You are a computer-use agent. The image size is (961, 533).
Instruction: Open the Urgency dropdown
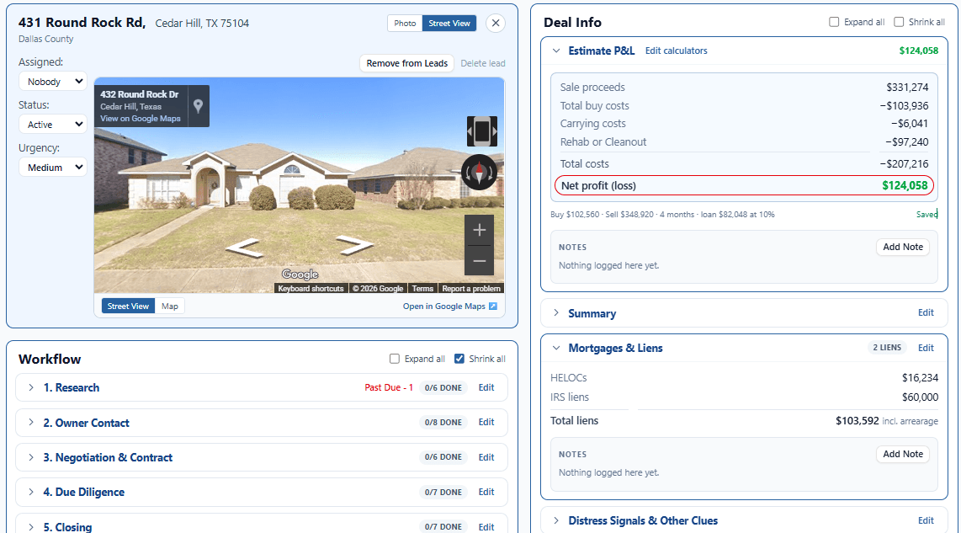53,168
